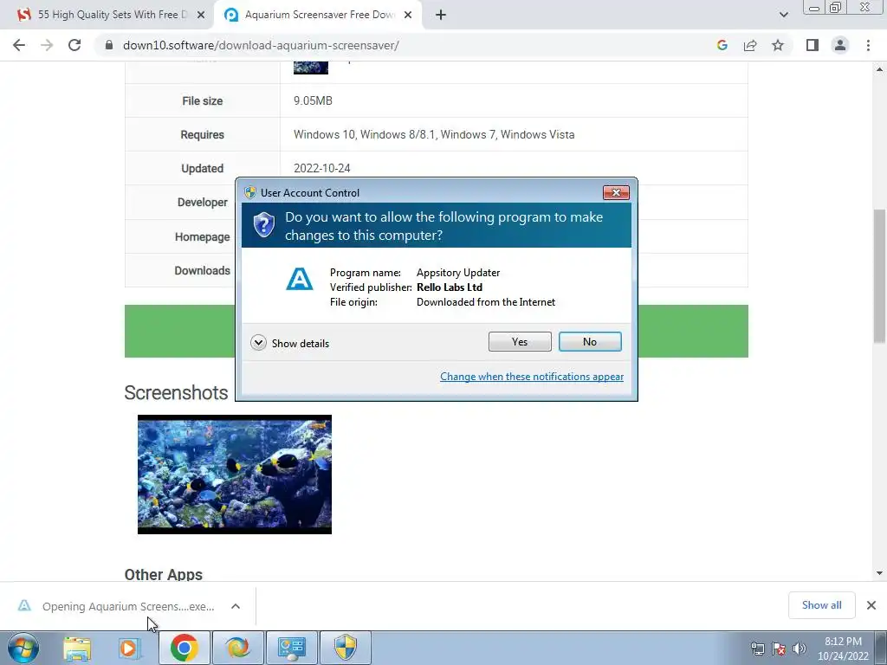Click No in User Account Control dialog

click(589, 341)
